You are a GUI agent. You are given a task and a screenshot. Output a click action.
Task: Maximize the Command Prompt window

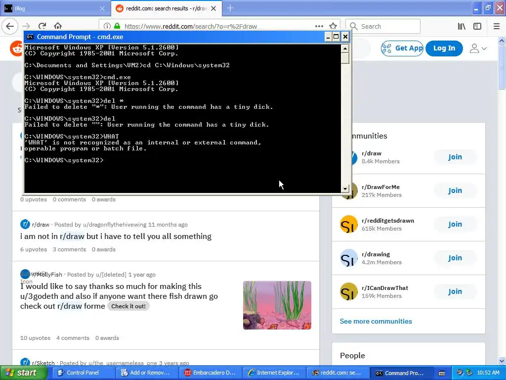point(336,37)
